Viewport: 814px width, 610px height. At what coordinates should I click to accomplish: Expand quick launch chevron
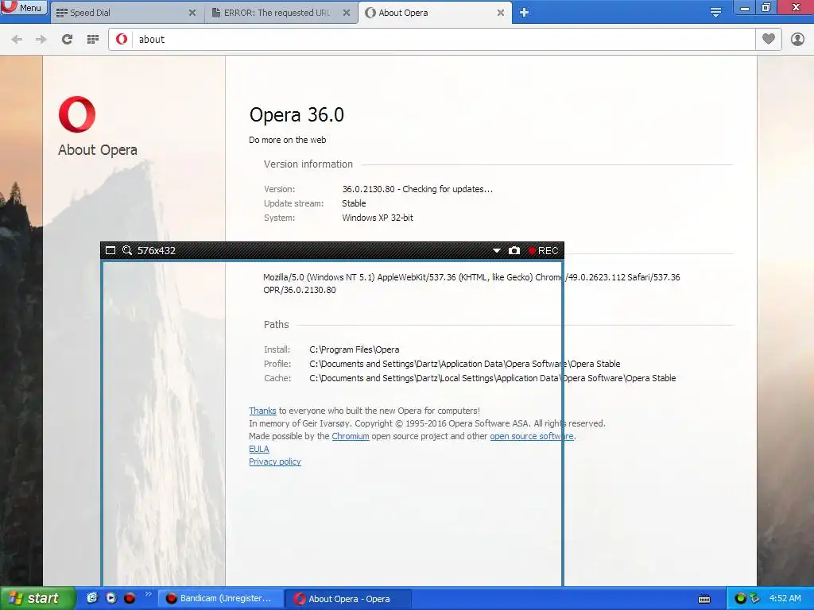click(x=148, y=594)
